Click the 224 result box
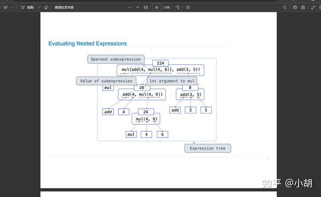Image resolution: width=321 pixels, height=197 pixels. (x=160, y=63)
